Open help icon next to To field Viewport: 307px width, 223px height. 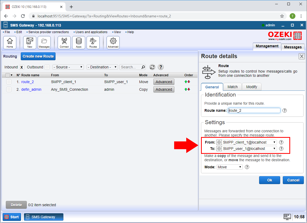coord(281,149)
